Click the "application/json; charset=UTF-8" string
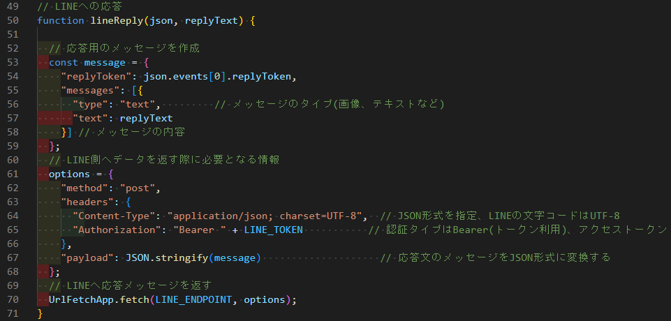 pos(265,216)
